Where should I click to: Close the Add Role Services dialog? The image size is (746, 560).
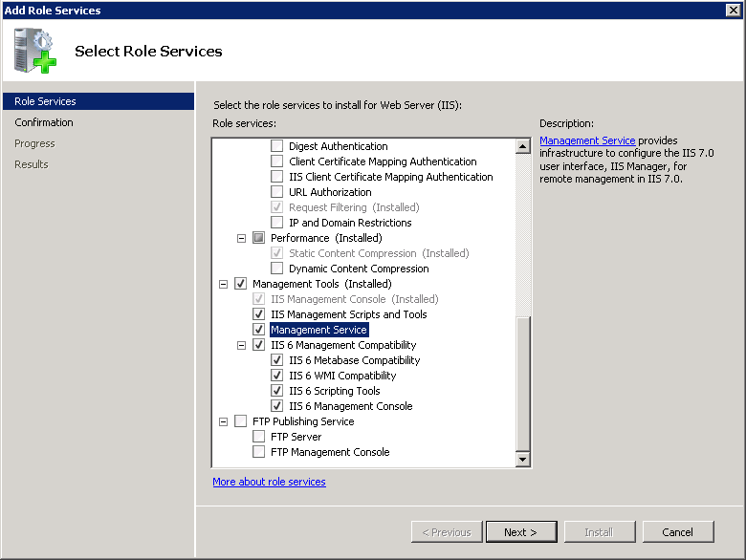[734, 10]
